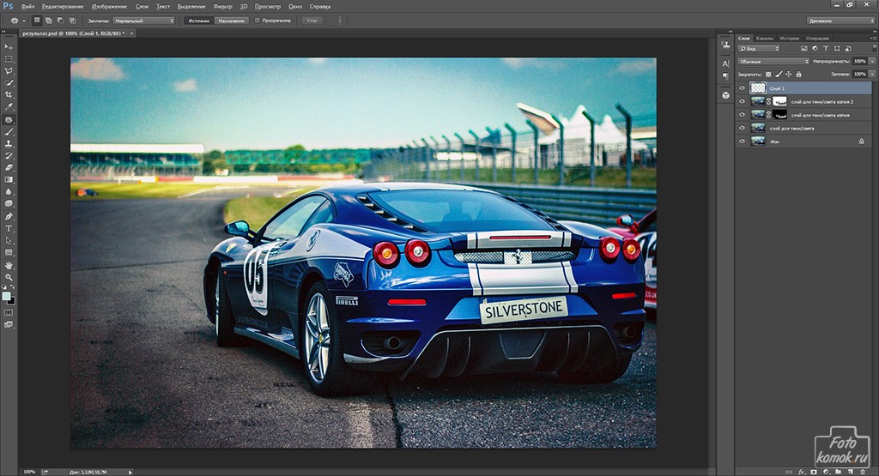Select the Zoom tool
This screenshot has height=476, width=879.
tap(9, 277)
